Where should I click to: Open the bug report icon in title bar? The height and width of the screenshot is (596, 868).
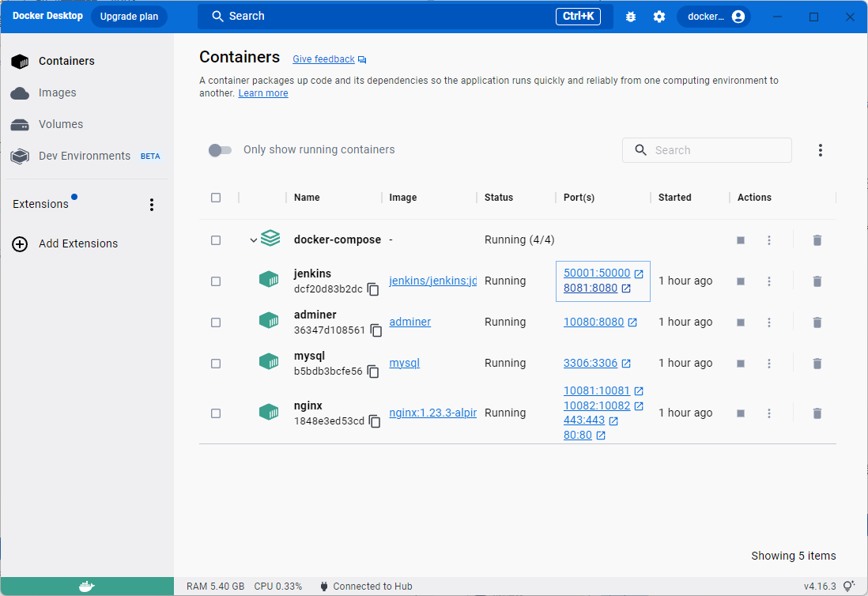pos(630,16)
